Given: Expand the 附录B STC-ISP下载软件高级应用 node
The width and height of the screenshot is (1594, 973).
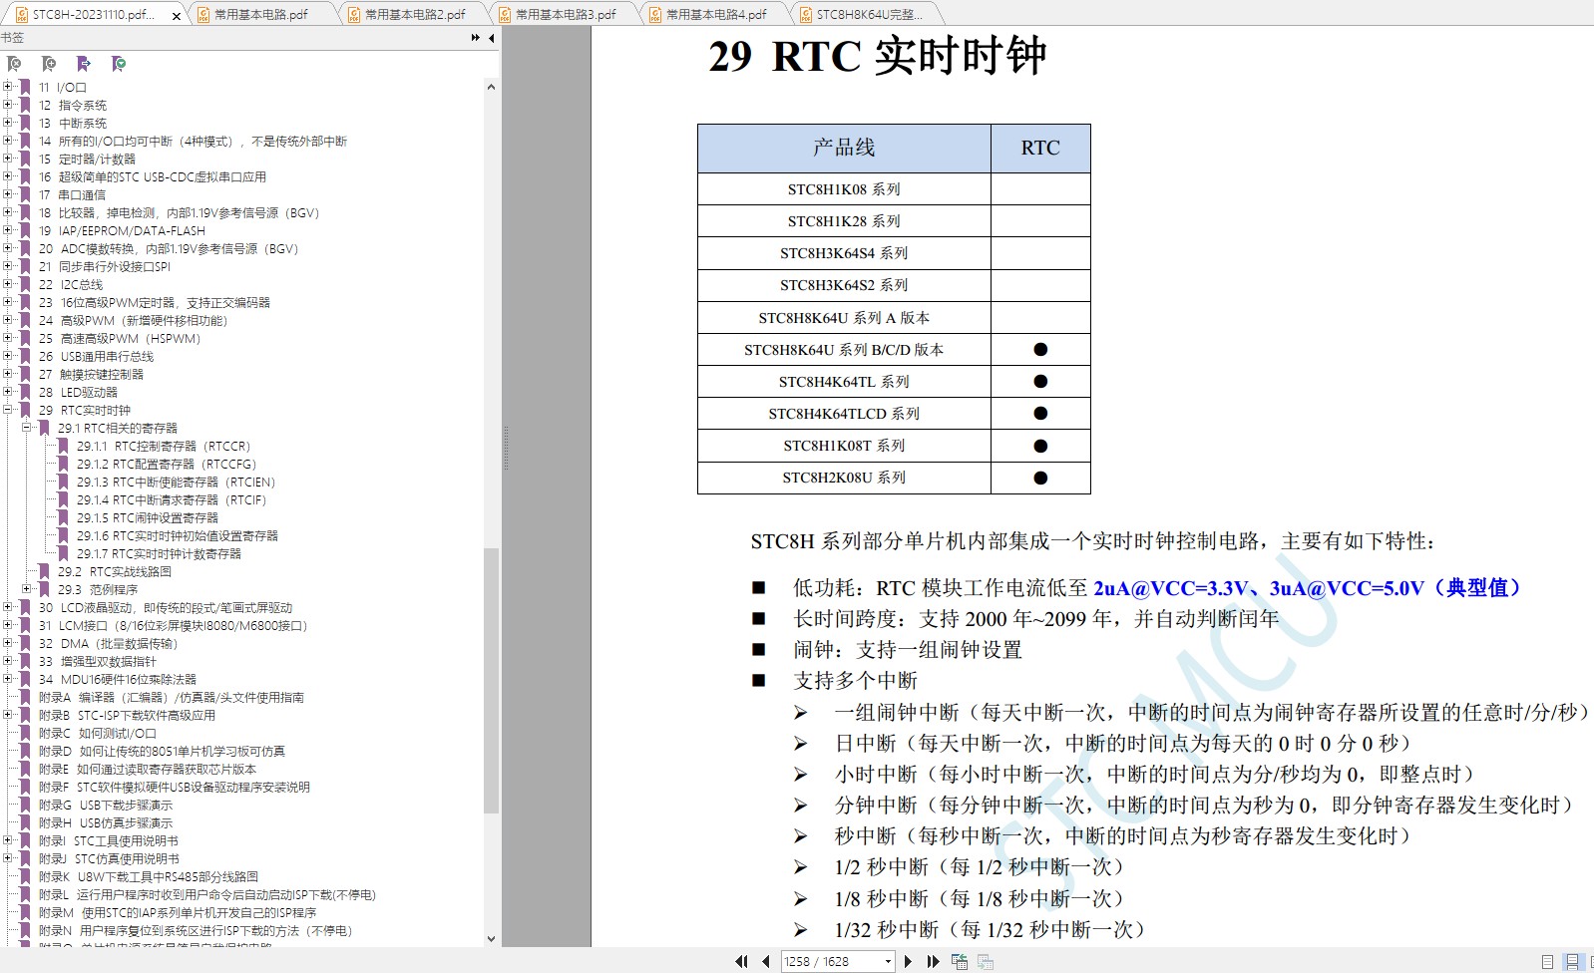Looking at the screenshot, I should (x=8, y=715).
